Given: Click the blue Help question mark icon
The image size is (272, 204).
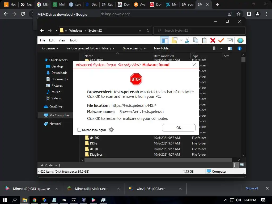Looking at the screenshot, I should (x=240, y=48).
